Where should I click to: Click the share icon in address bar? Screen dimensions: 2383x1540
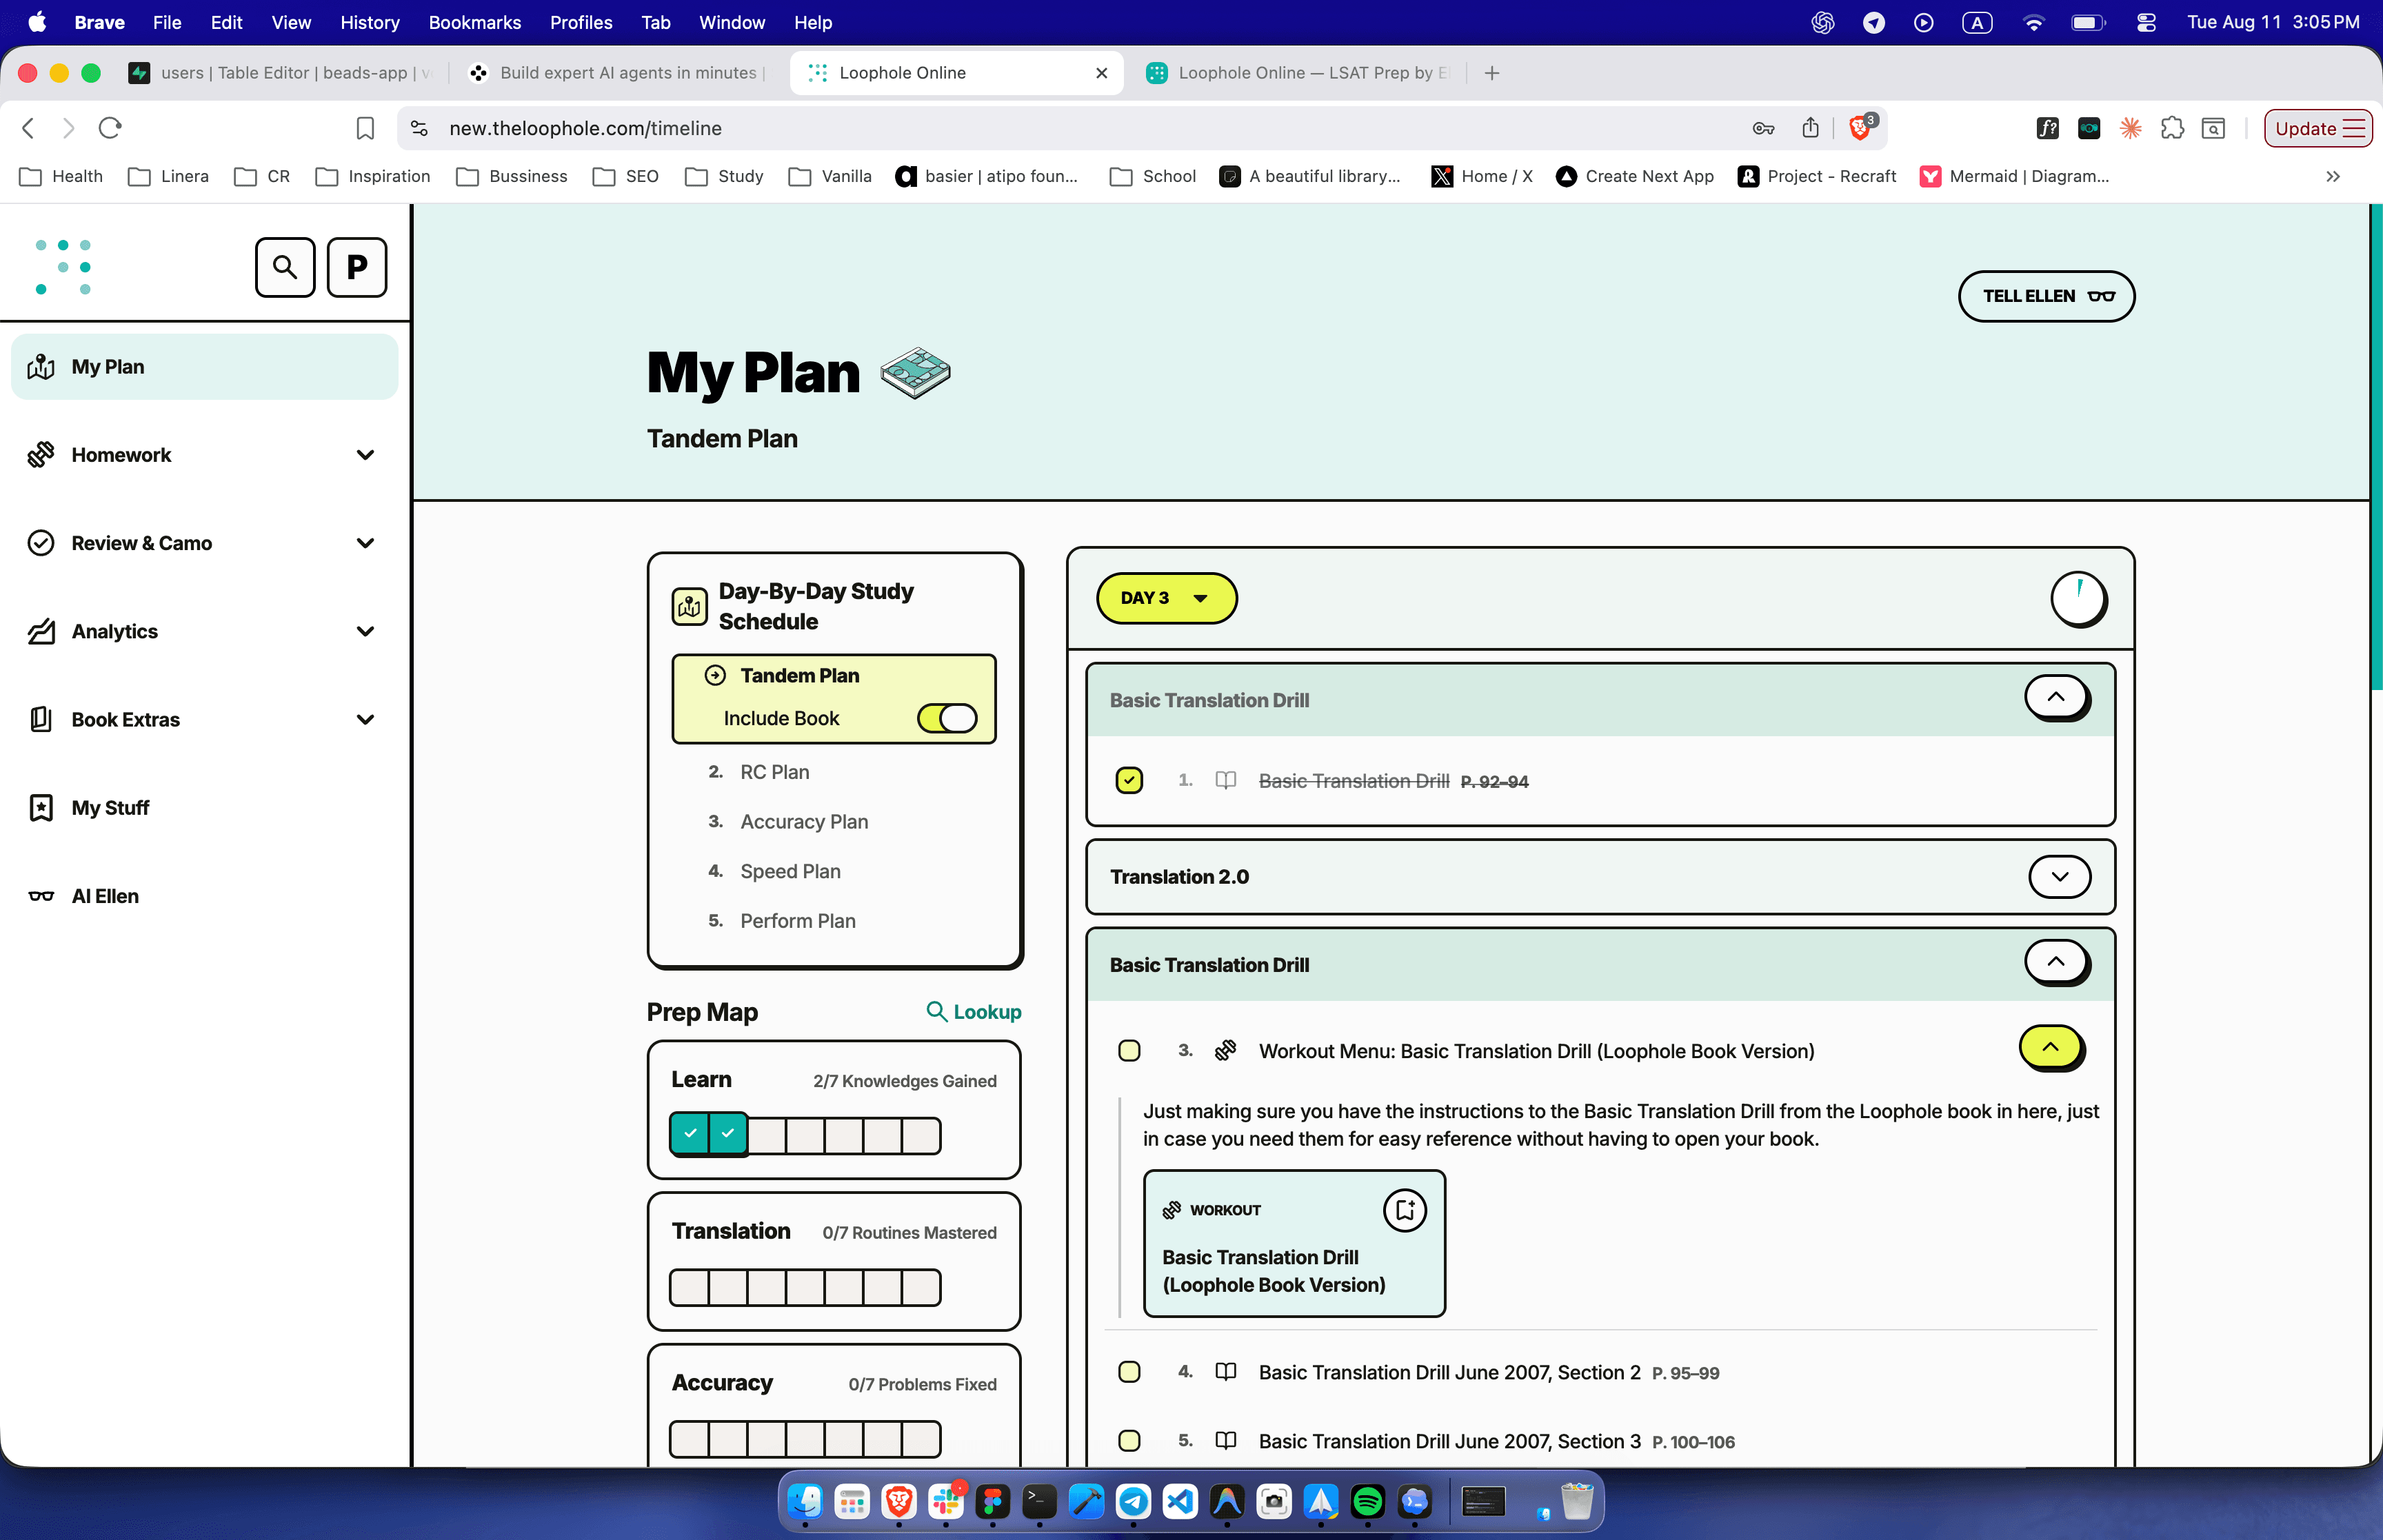point(1810,128)
